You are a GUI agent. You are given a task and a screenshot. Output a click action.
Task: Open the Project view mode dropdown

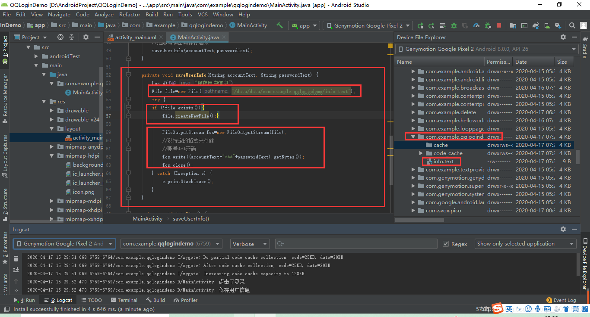coord(31,37)
